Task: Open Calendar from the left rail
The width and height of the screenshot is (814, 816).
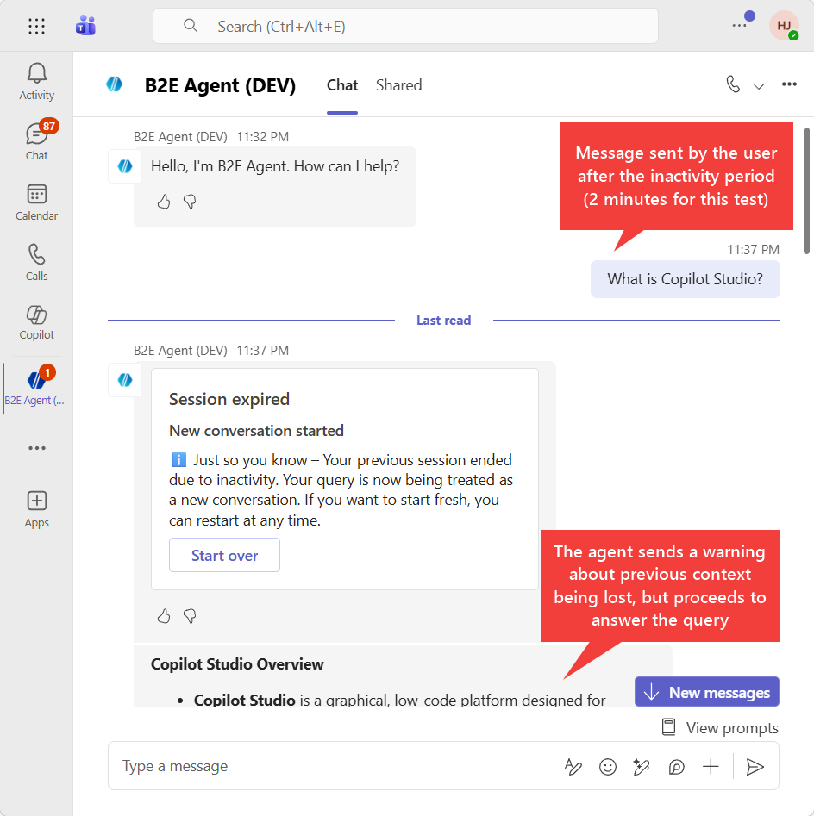Action: coord(36,202)
